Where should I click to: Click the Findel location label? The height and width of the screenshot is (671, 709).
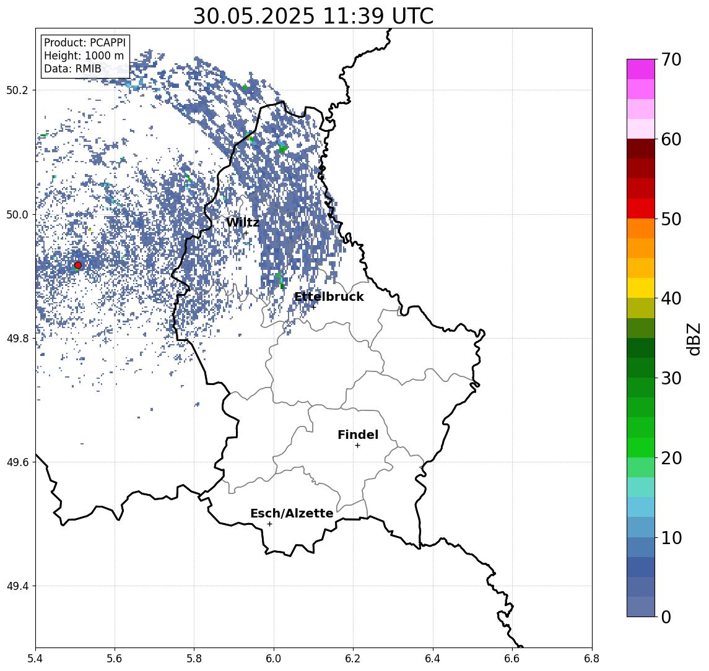(358, 435)
